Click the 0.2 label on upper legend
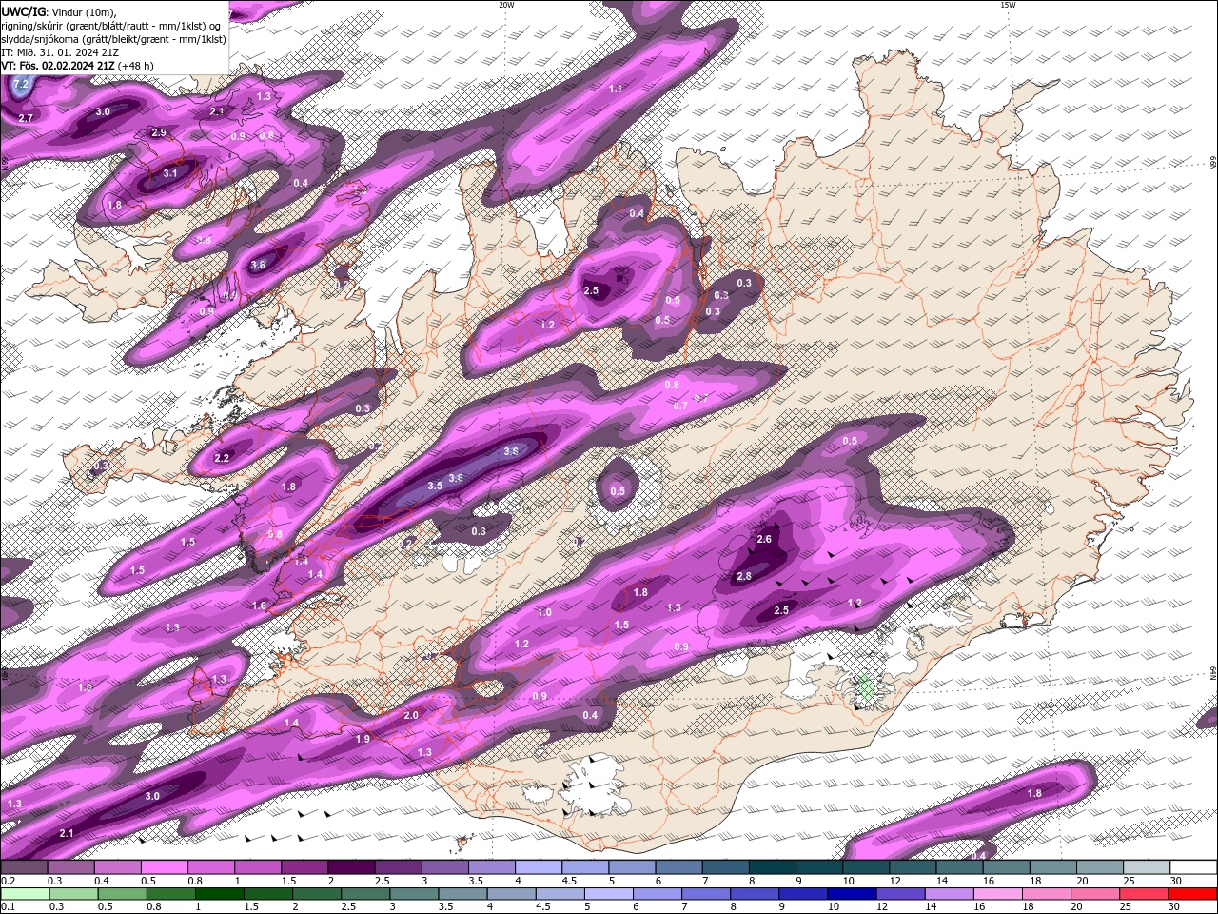 coord(8,881)
